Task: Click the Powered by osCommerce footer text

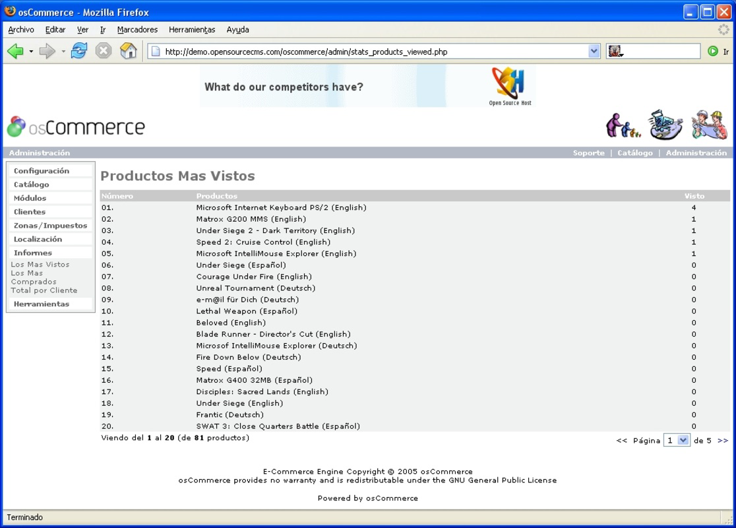Action: 367,498
